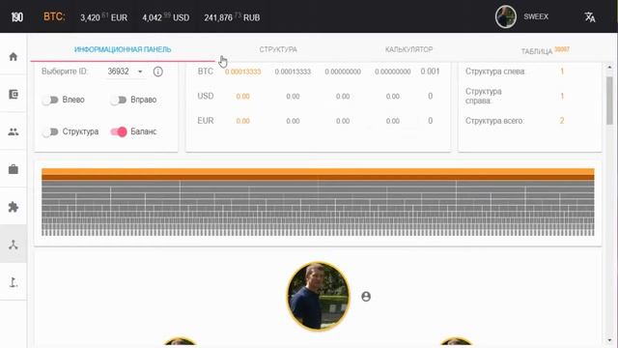The image size is (618, 348).
Task: Click the SWEEX username
Action: tap(536, 16)
